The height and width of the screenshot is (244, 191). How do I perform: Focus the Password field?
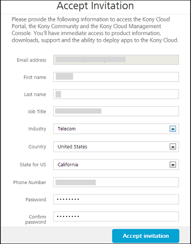[x=116, y=199]
